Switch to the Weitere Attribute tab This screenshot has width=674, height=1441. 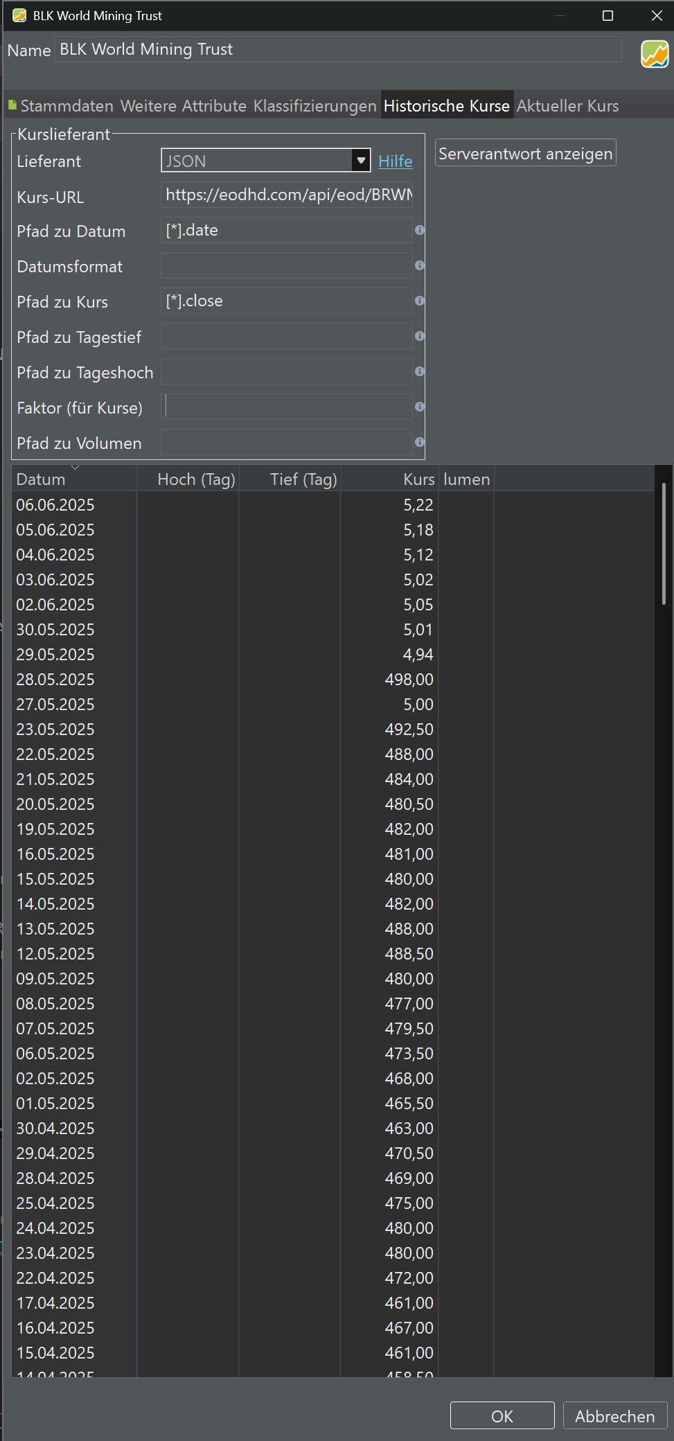(x=184, y=106)
